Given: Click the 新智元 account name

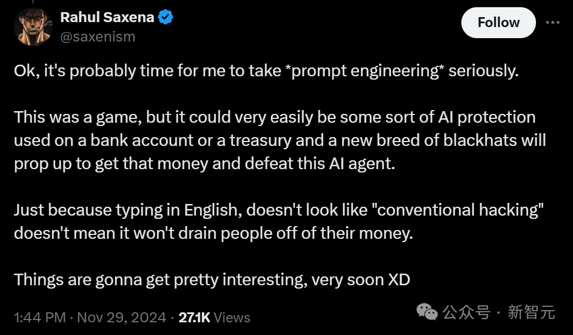Looking at the screenshot, I should click(531, 312).
